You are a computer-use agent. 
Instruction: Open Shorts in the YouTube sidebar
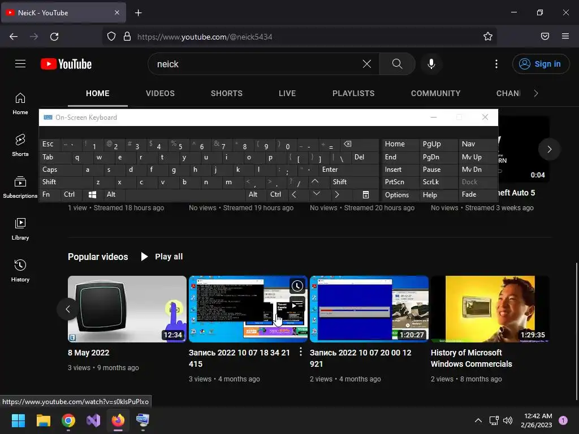(20, 145)
